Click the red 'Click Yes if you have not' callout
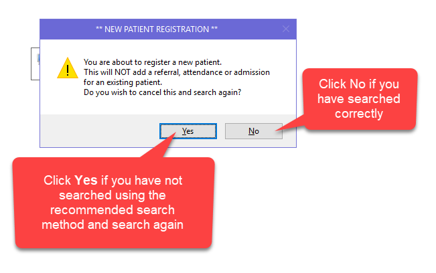 pos(113,203)
